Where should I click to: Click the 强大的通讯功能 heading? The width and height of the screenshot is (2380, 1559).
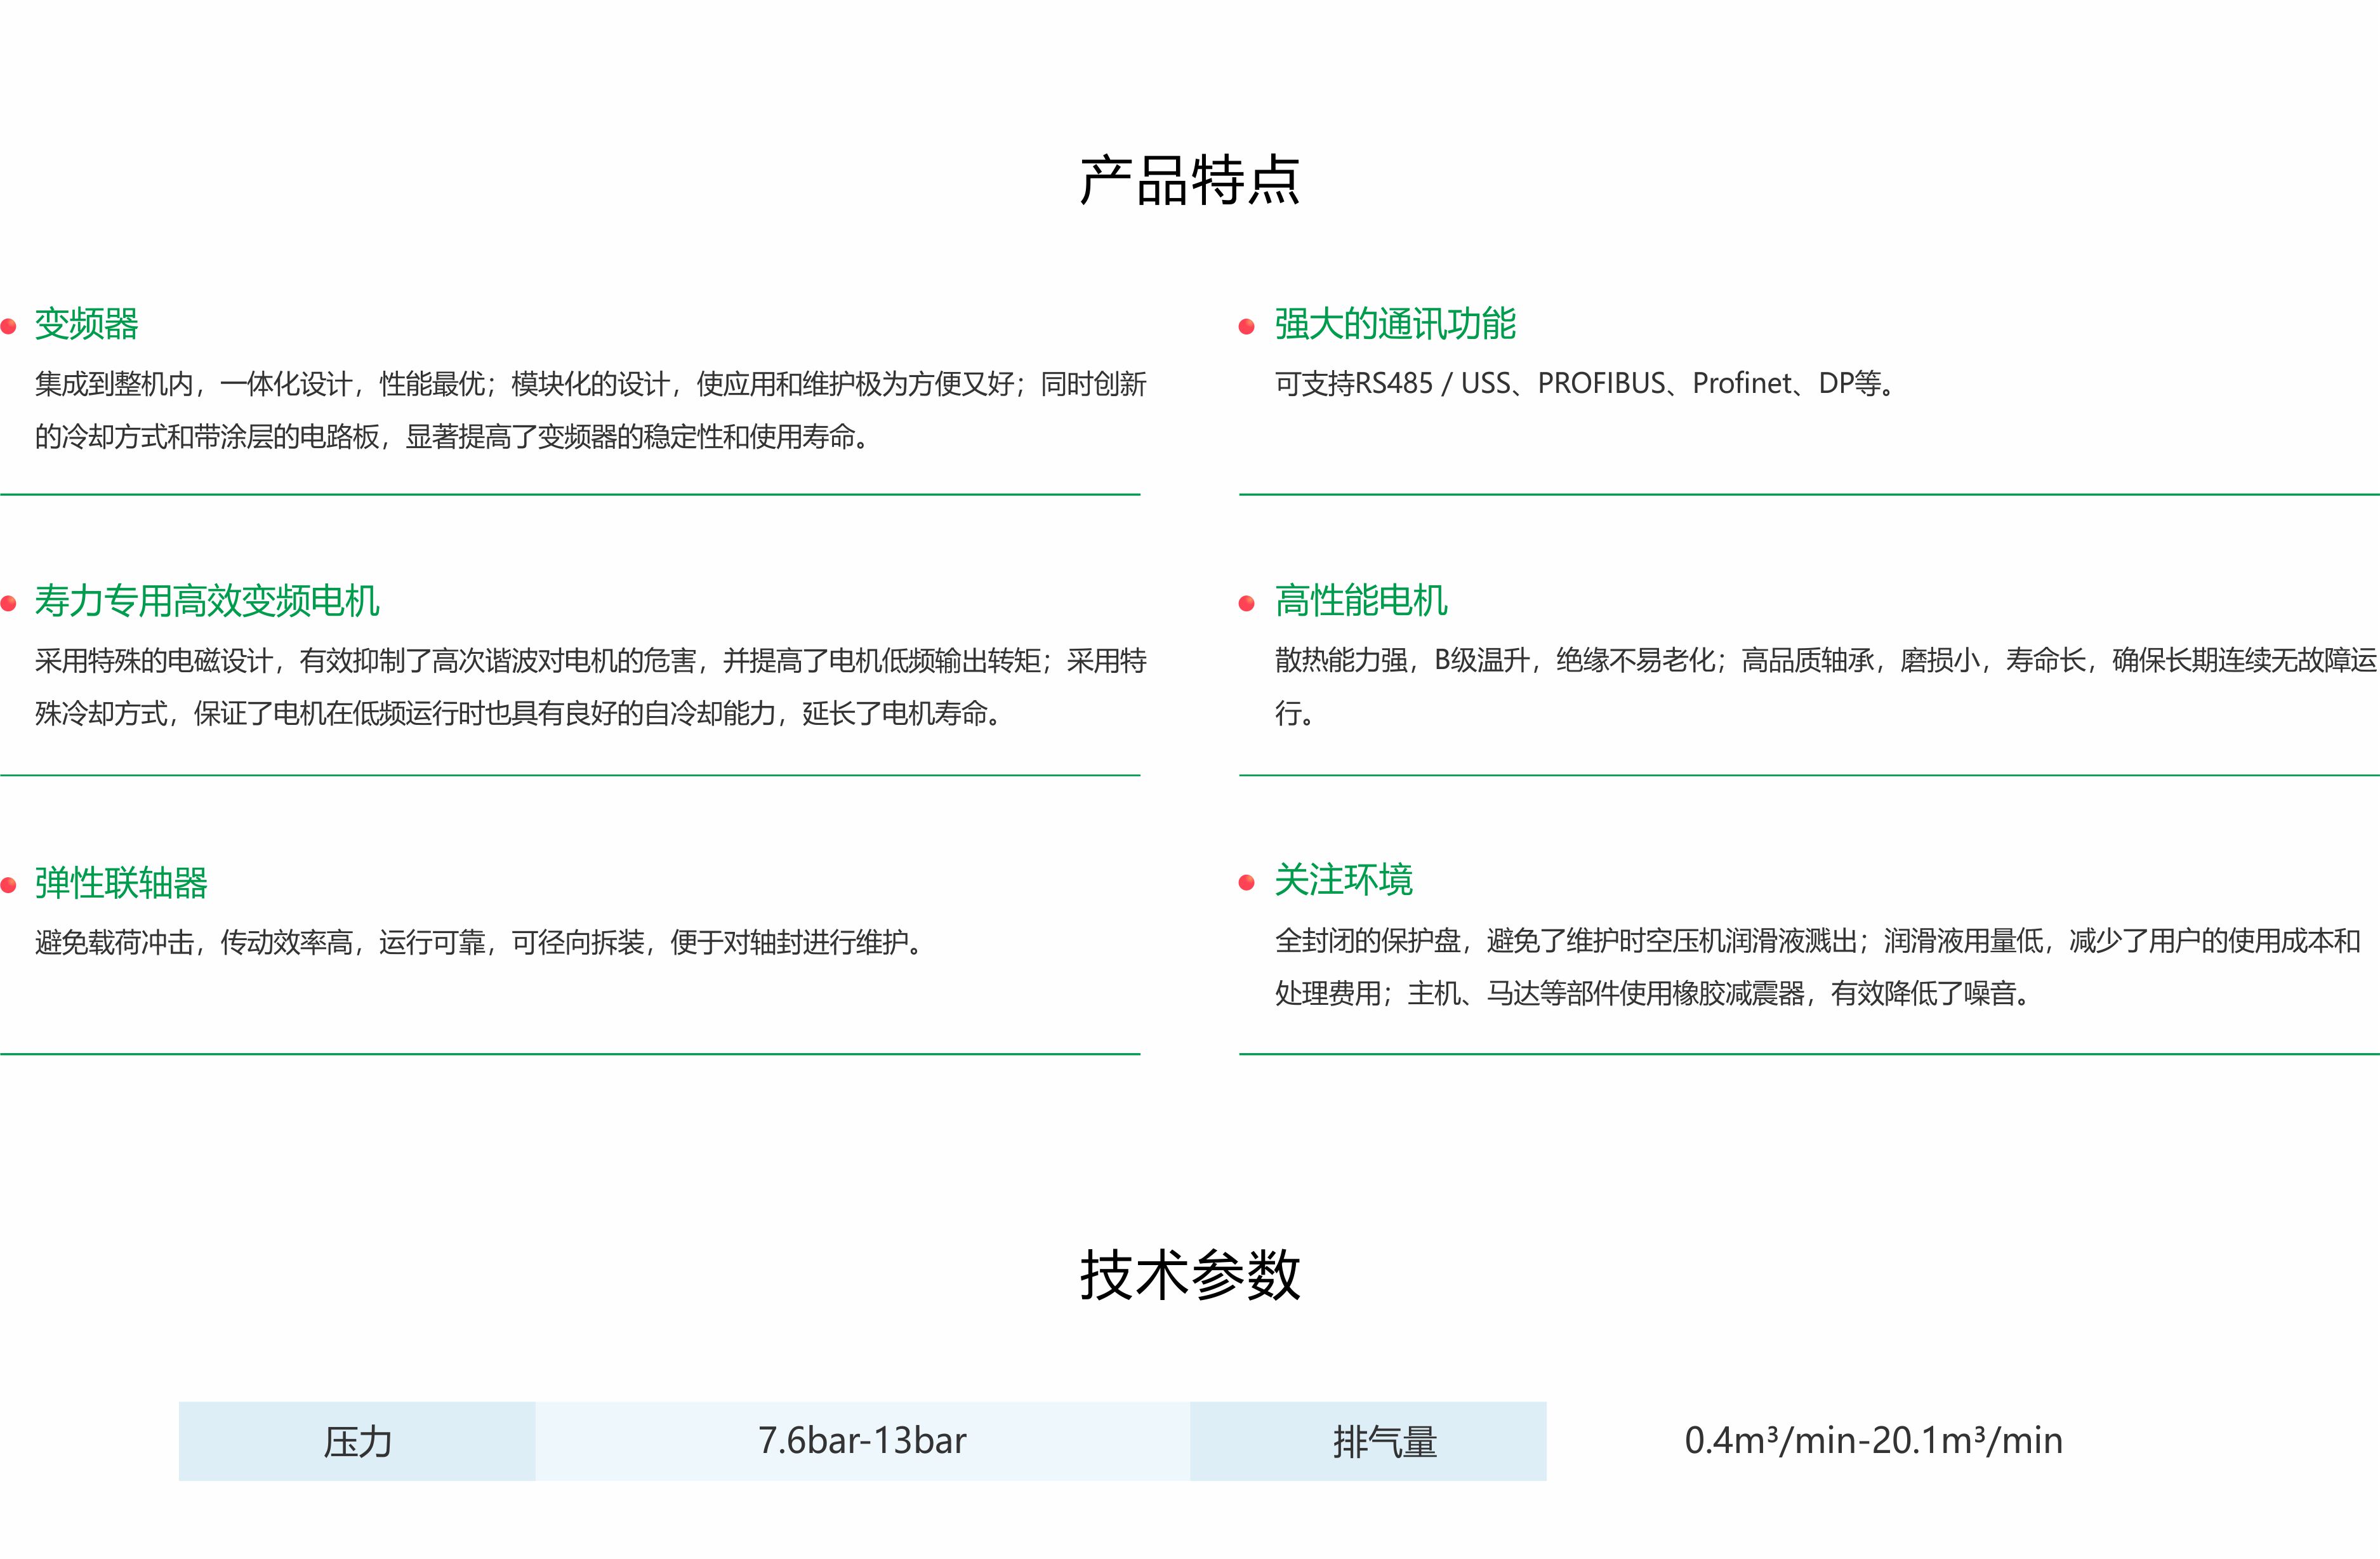[1395, 324]
